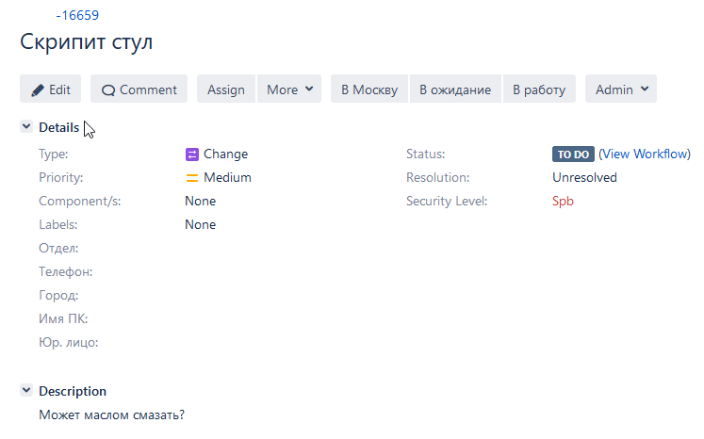This screenshot has width=704, height=439.
Task: Assign the issue with Assign button
Action: (226, 89)
